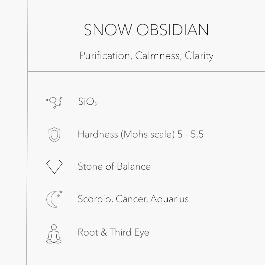Click the word Clarity in subtitle
The height and width of the screenshot is (265, 265).
point(199,55)
